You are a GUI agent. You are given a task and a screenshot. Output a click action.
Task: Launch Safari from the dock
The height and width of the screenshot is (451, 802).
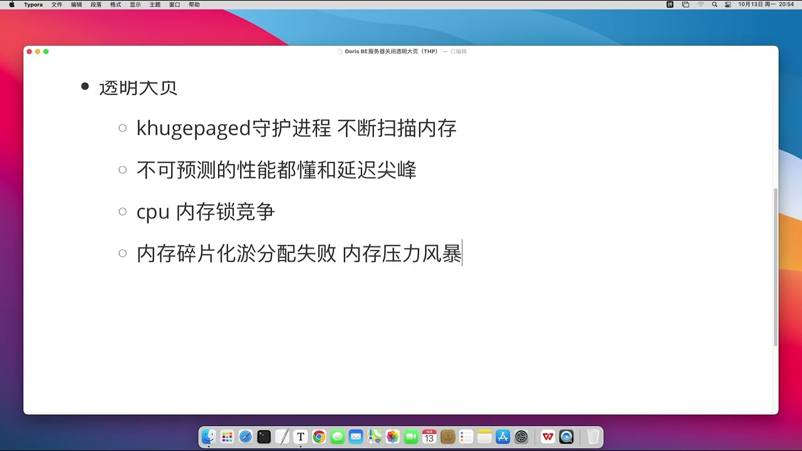tap(246, 437)
